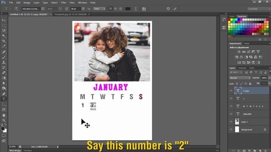Screen dimensions: 271x152
Task: Align text right button
Action: (120, 8)
